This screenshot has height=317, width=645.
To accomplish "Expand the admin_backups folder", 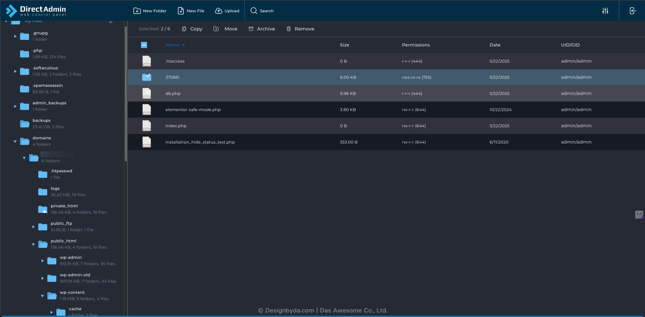I will 15,106.
